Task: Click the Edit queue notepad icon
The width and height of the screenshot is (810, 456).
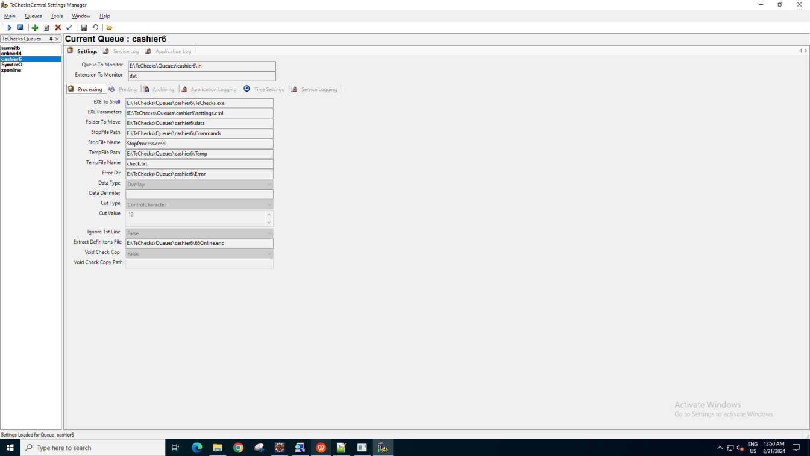Action: tap(46, 28)
